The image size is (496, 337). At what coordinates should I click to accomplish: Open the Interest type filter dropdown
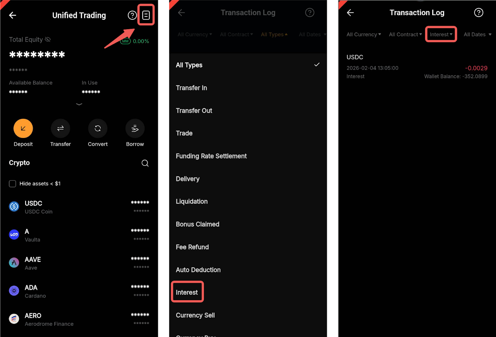[441, 34]
